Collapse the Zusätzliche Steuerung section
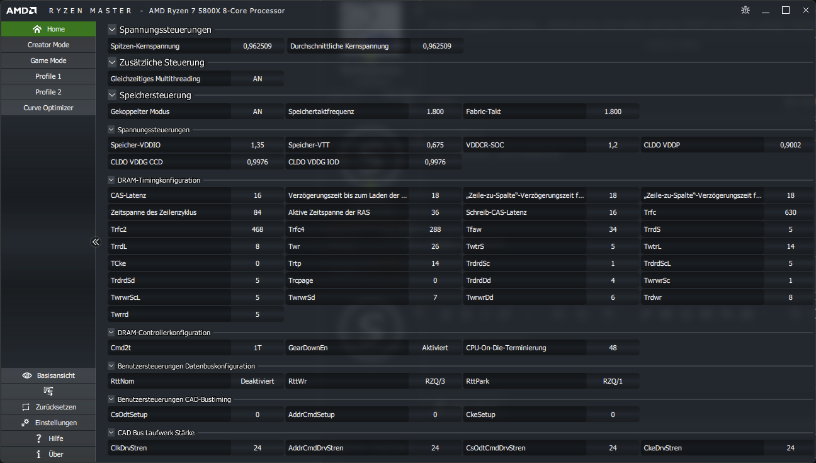The width and height of the screenshot is (816, 463). 112,62
